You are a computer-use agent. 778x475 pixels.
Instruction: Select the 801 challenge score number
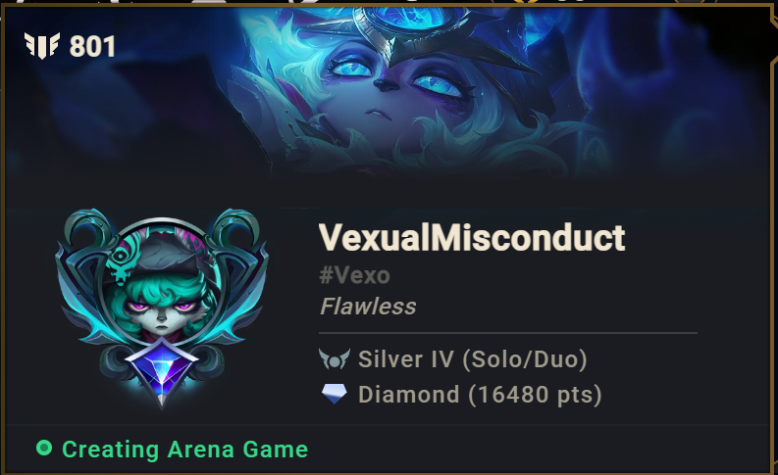tap(92, 47)
